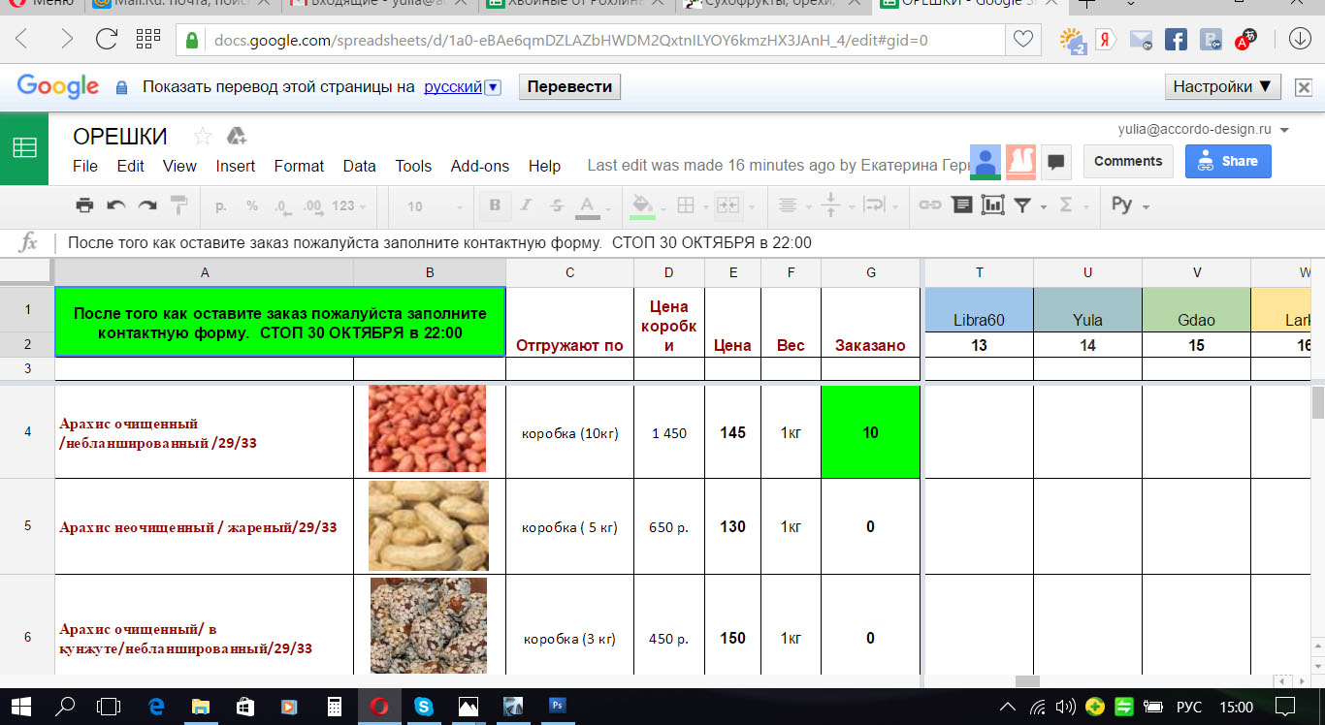Star the ОРЕШКИ document
The image size is (1325, 725).
[203, 136]
